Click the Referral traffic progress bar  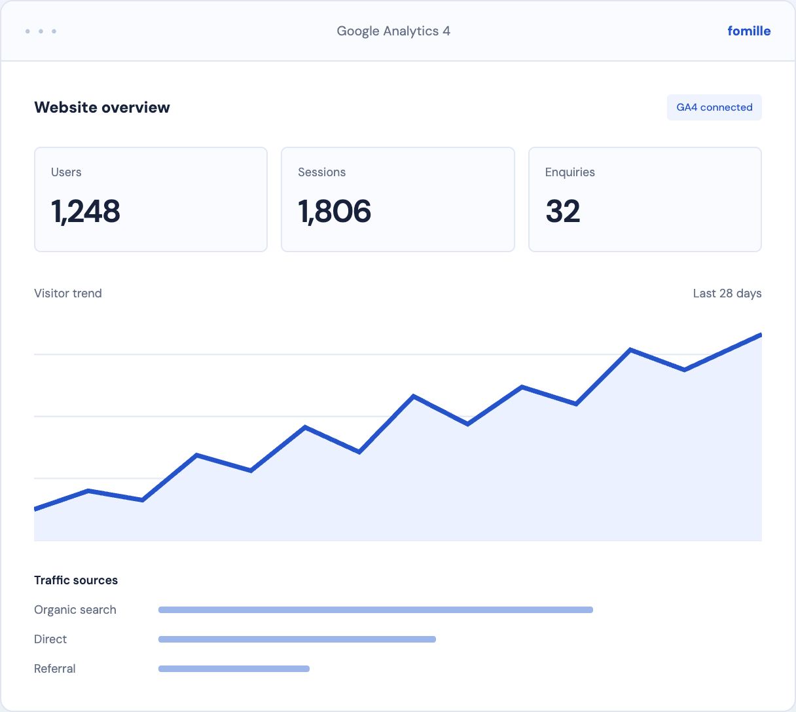pyautogui.click(x=234, y=669)
